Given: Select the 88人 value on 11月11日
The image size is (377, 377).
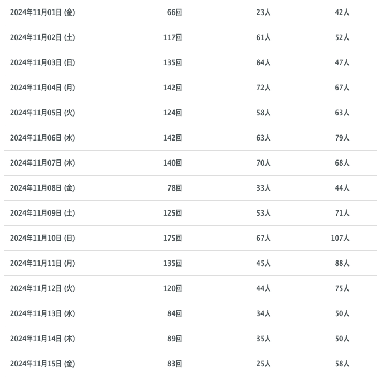Looking at the screenshot, I should coord(342,263).
